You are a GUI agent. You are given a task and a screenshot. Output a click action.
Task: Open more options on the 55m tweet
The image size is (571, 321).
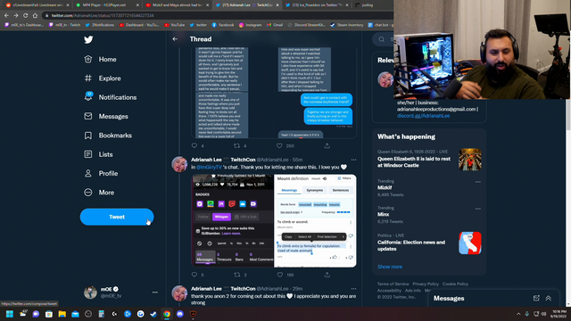pyautogui.click(x=353, y=160)
